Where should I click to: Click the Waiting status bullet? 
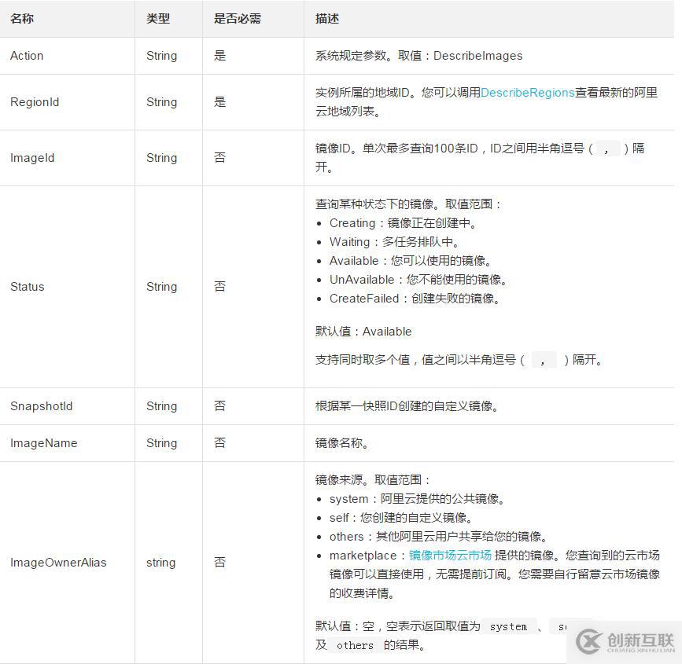[x=395, y=242]
